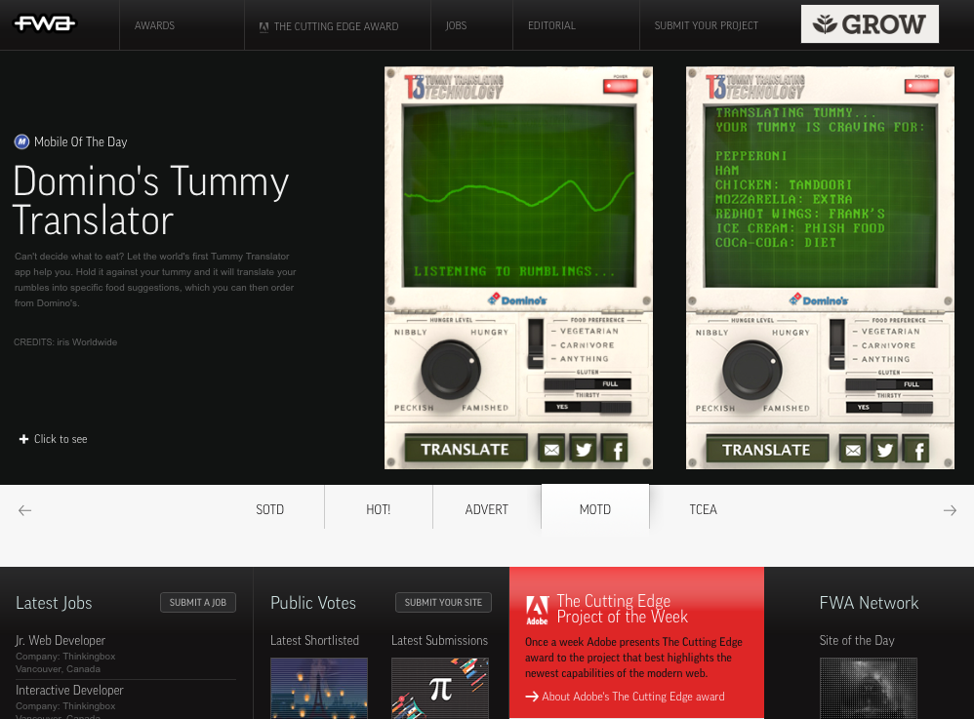Click the Facebook icon on right device

(918, 450)
